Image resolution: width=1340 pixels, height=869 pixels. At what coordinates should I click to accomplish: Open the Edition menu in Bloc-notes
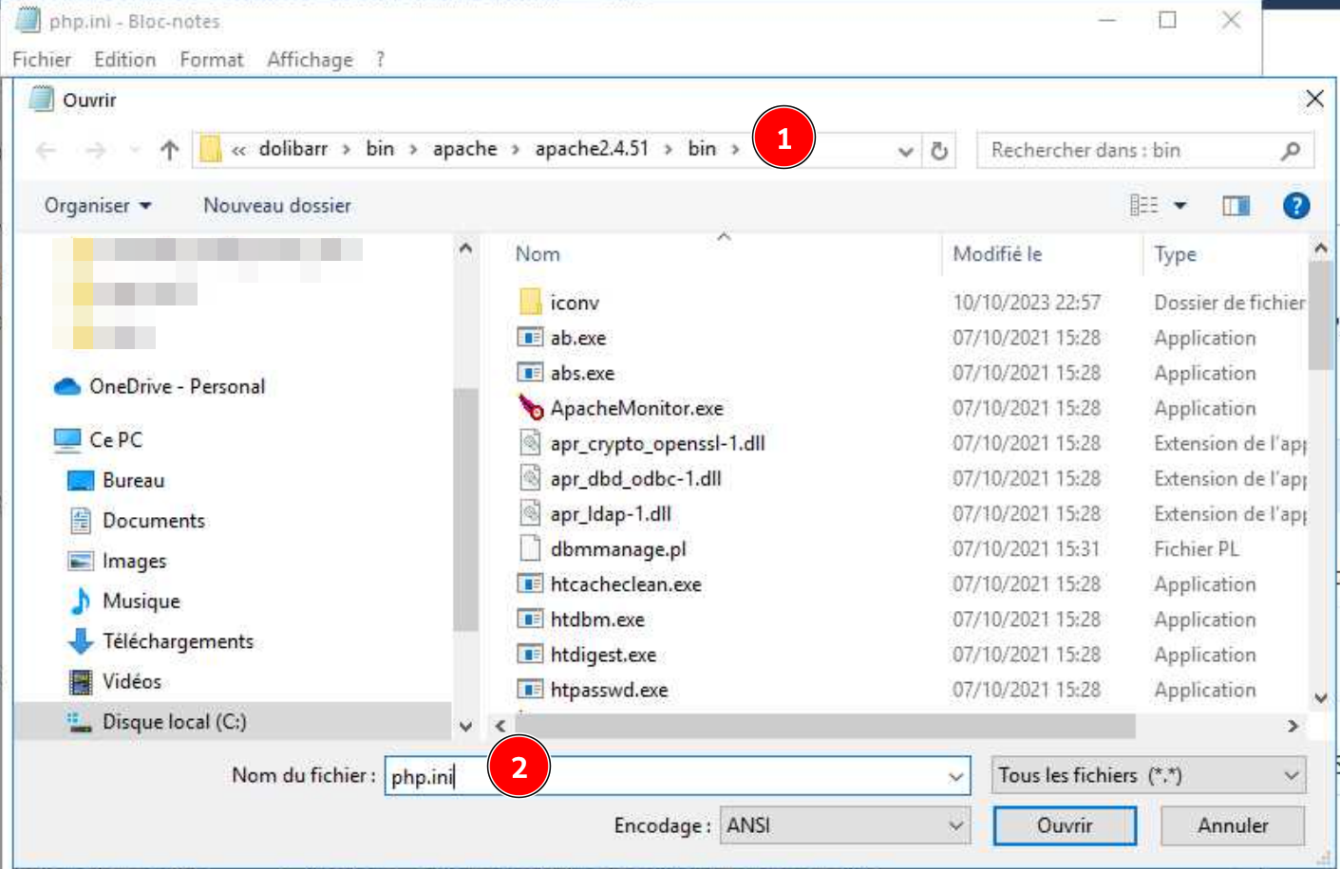pos(124,60)
